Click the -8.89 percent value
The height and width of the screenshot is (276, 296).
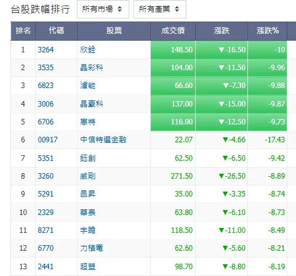pos(277,176)
